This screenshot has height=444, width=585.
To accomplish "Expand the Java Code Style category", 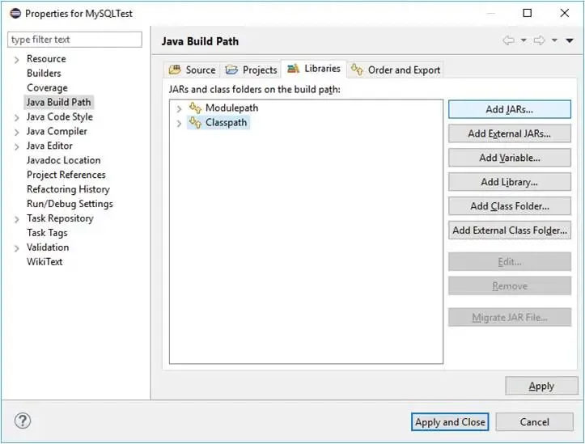I will click(x=16, y=118).
